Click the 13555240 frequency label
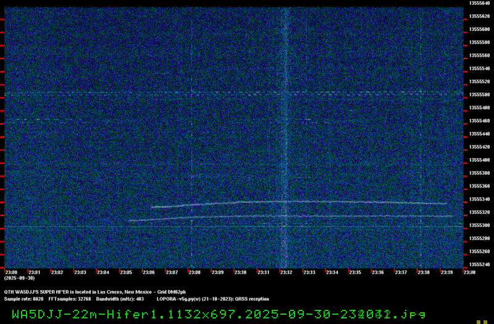The image size is (494, 324). coord(479,265)
